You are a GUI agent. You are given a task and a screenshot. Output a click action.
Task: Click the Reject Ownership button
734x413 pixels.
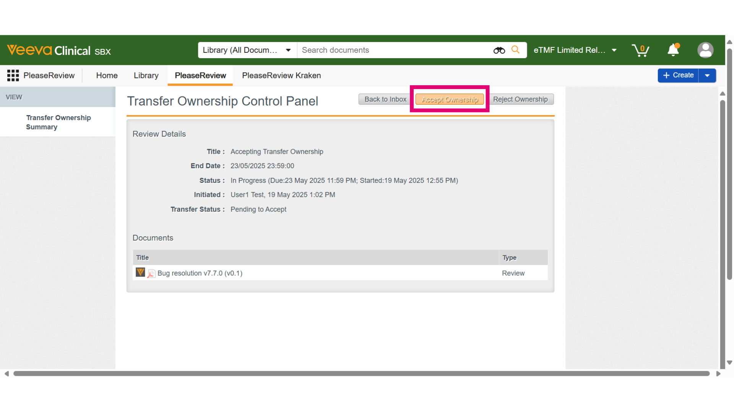coord(520,99)
